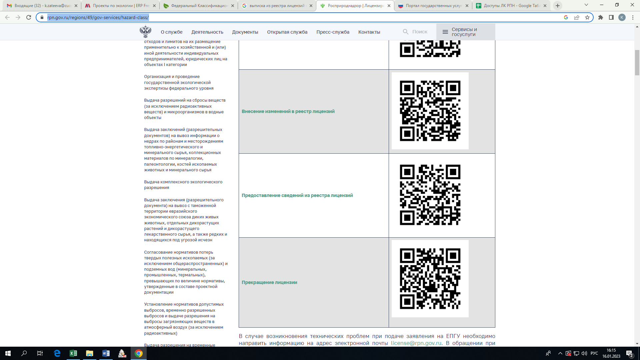Open the Документы menu item
This screenshot has height=360, width=640.
(245, 32)
